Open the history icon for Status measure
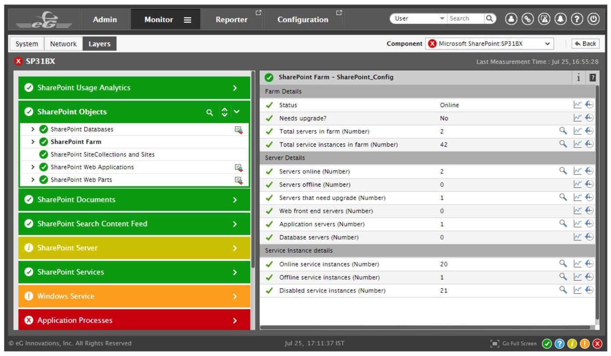The height and width of the screenshot is (356, 611). coord(589,105)
